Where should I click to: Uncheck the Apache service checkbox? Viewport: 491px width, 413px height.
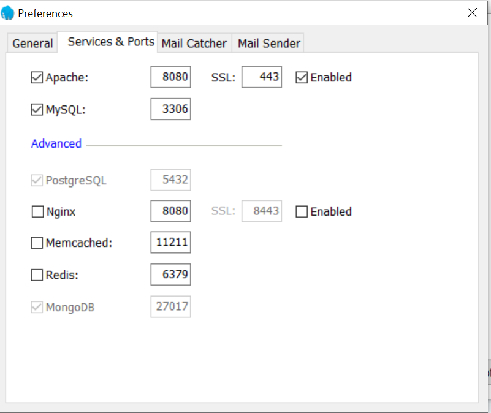(37, 78)
